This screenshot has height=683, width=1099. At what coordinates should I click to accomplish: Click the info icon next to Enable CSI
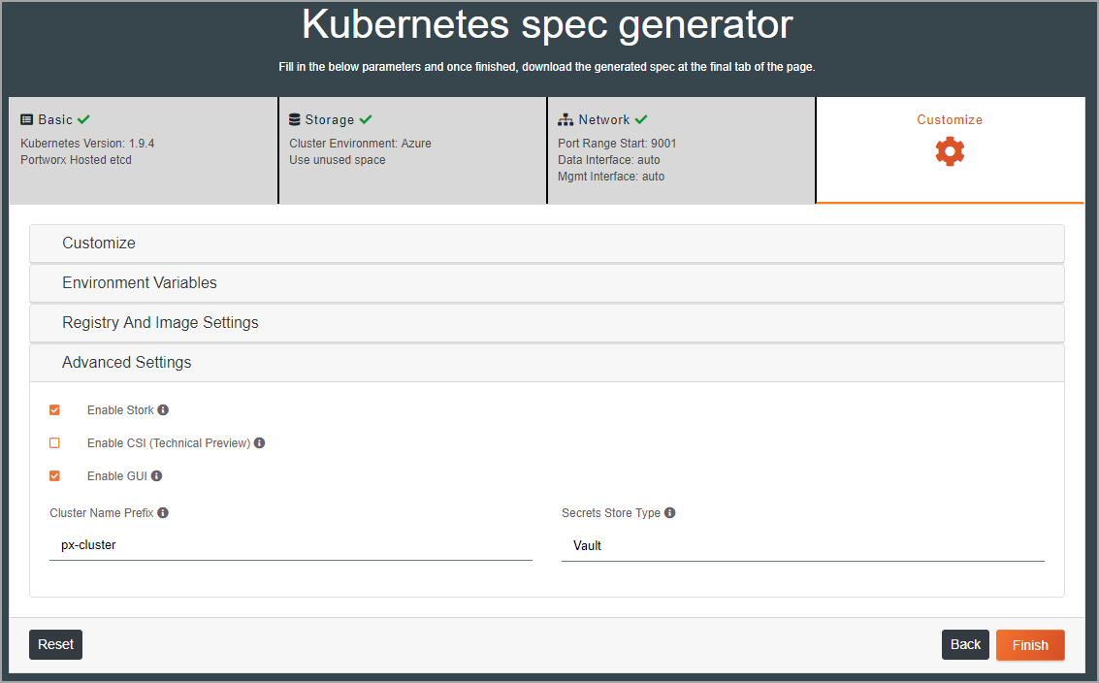point(259,442)
